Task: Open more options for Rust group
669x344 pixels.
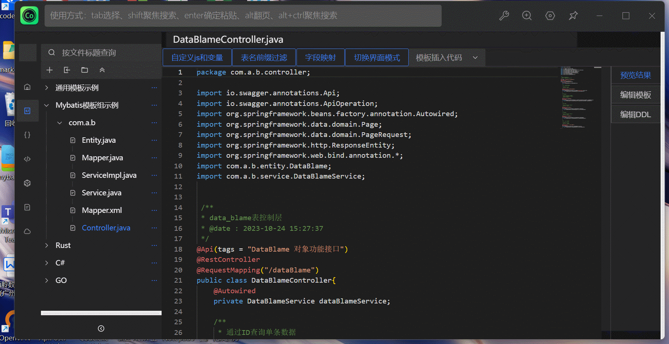Action: click(154, 245)
